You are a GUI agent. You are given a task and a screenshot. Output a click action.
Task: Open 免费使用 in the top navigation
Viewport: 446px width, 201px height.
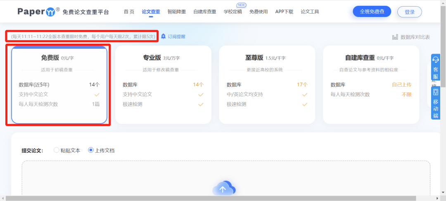point(259,12)
